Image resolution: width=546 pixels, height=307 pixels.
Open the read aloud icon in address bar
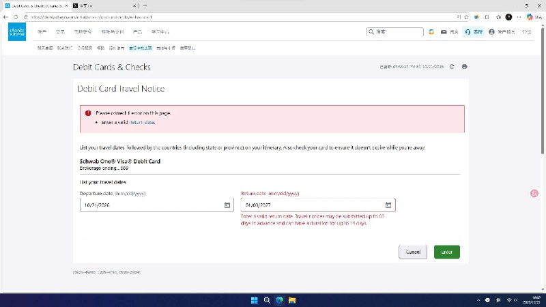tap(459, 16)
